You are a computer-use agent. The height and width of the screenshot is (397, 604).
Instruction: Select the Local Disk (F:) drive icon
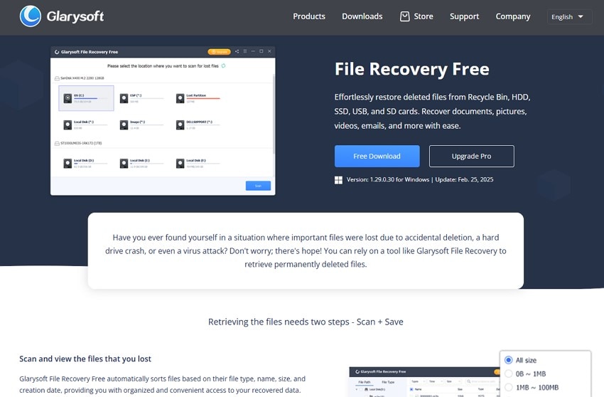180,163
